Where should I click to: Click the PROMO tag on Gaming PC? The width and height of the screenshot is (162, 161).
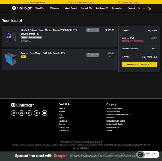24,37
